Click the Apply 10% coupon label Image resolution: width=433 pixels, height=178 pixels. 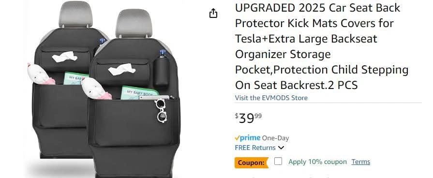[x=317, y=162]
